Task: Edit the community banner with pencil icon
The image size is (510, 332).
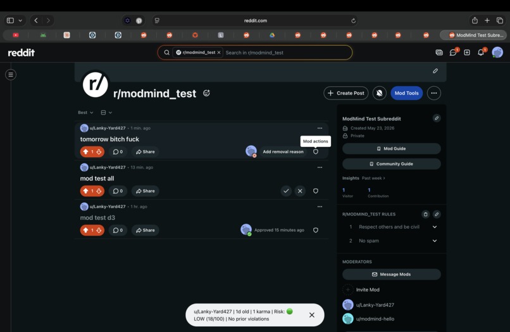Action: 435,71
